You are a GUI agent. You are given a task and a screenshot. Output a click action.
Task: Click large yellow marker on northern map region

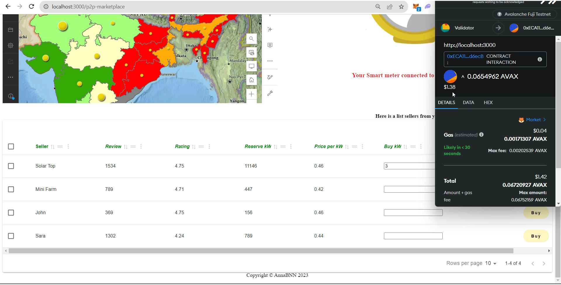click(63, 26)
